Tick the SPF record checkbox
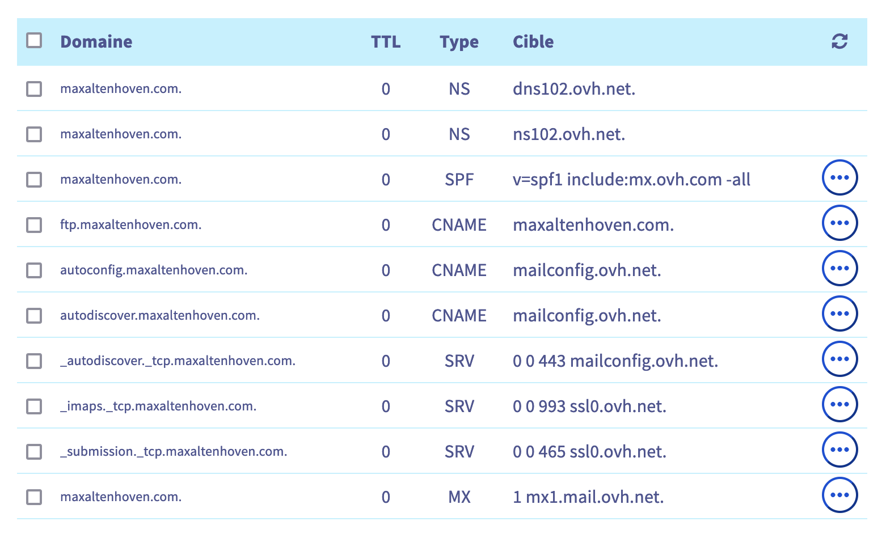The width and height of the screenshot is (886, 534). [34, 180]
